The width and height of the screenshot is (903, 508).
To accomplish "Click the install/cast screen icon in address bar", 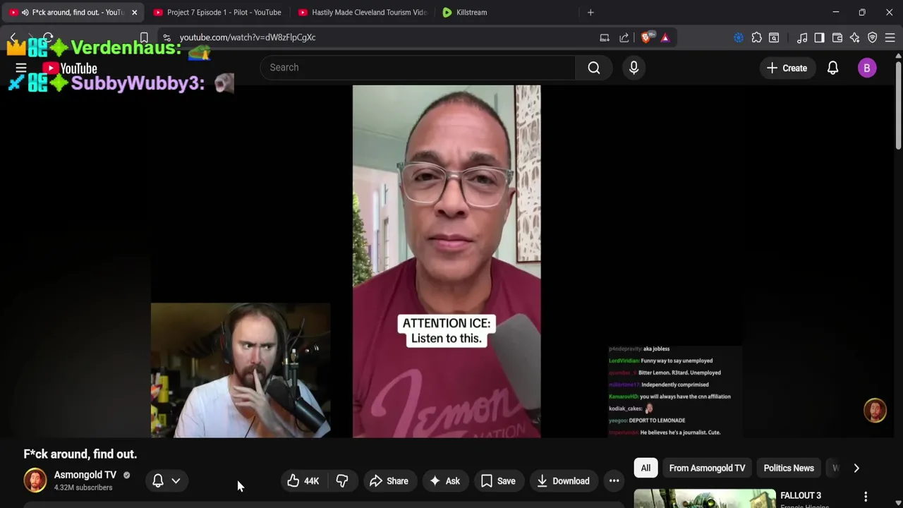I will 605,37.
